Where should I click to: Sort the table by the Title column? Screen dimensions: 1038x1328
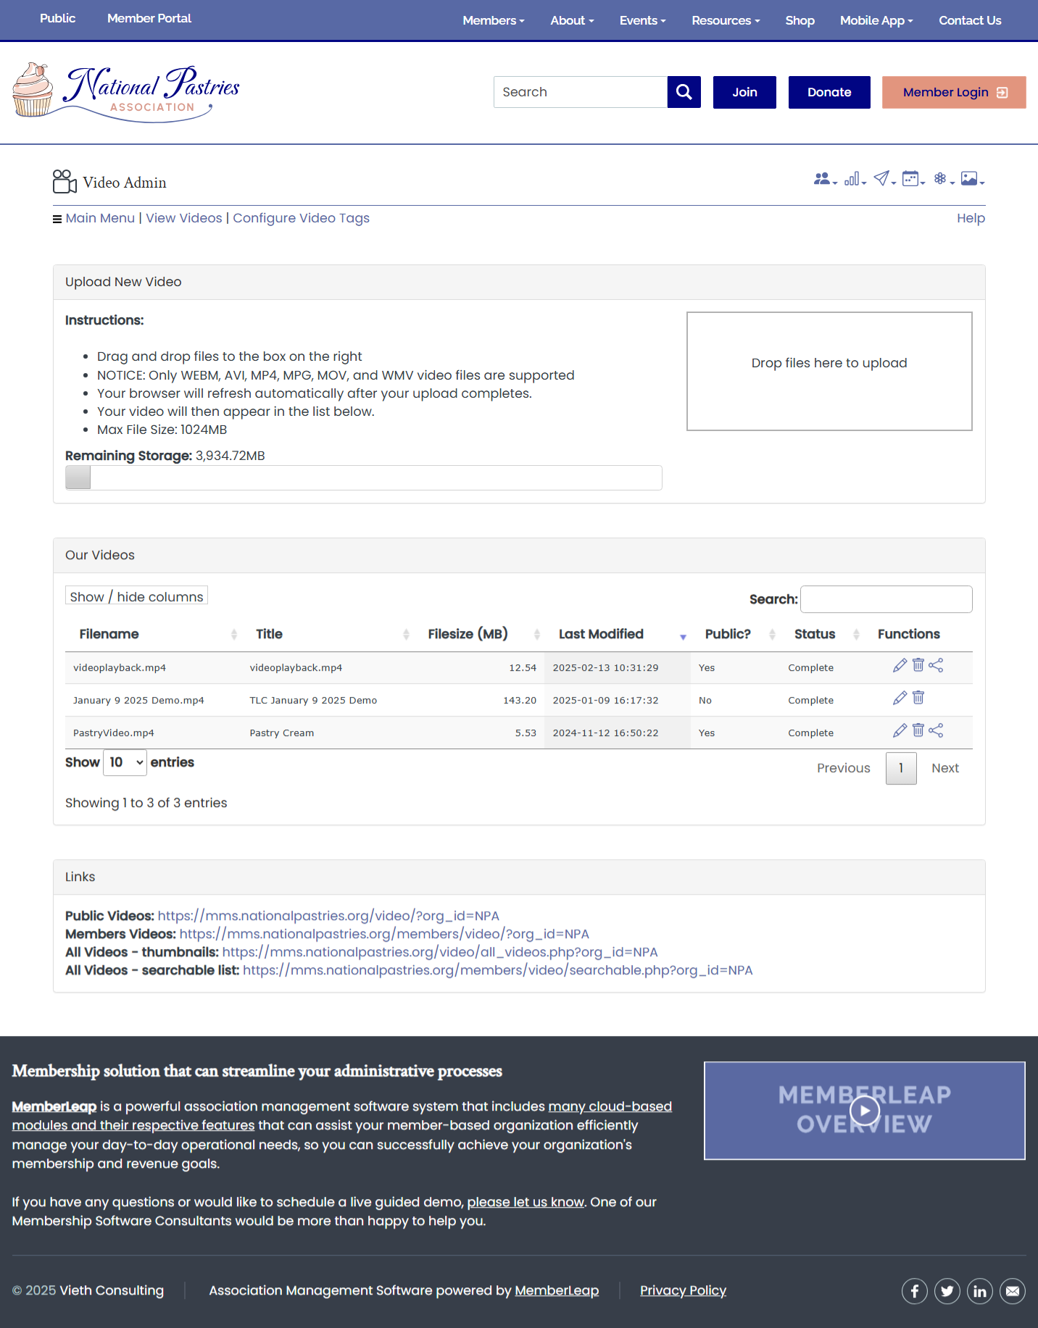click(328, 634)
